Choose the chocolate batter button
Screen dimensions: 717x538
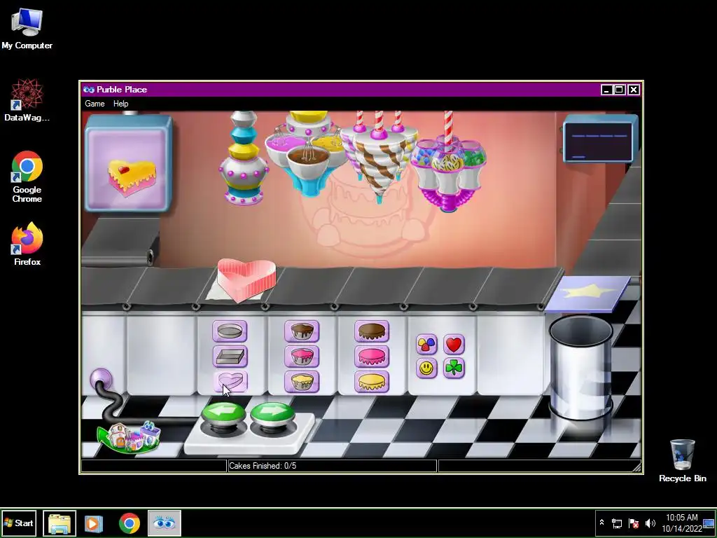point(302,331)
